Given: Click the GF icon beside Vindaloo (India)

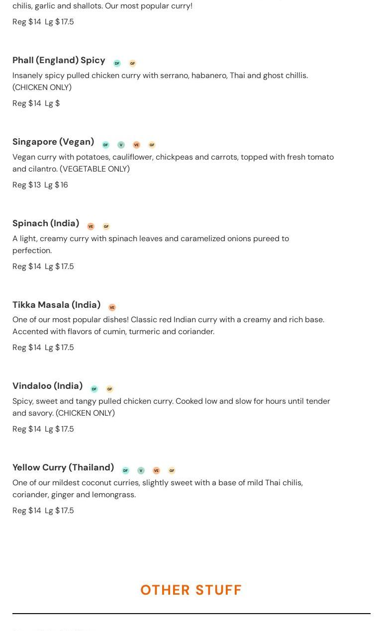Looking at the screenshot, I should (x=109, y=389).
